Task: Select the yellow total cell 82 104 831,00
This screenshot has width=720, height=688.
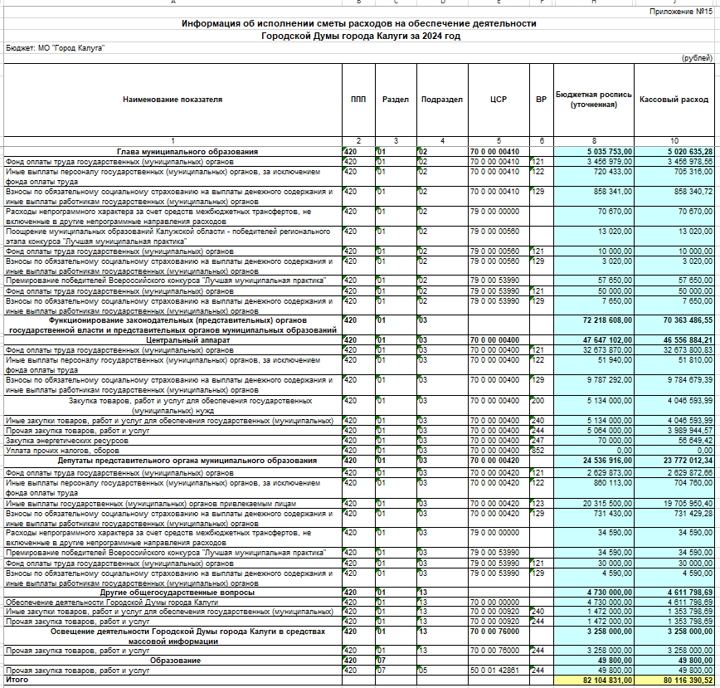Action: (592, 680)
